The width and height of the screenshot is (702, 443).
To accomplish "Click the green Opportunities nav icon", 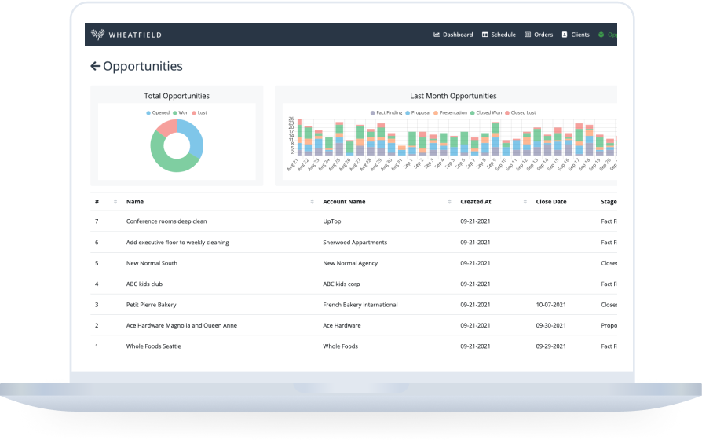I will click(x=601, y=35).
